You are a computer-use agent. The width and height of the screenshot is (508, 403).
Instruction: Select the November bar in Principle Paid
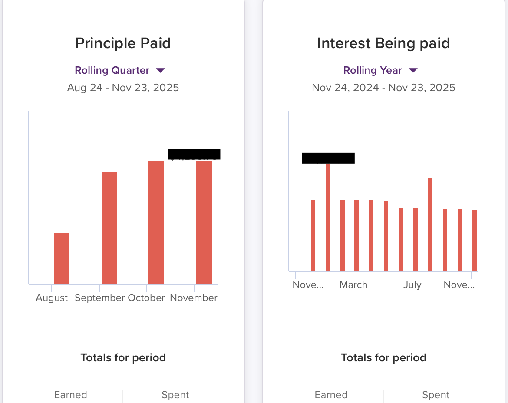pos(204,222)
